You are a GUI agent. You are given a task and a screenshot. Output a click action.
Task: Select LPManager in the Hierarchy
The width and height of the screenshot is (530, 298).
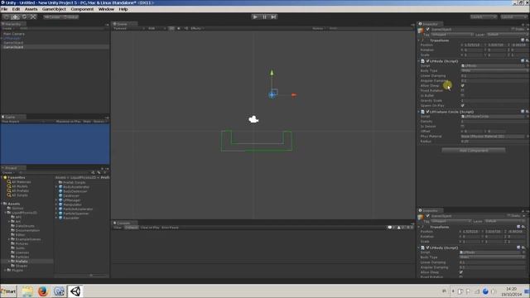pyautogui.click(x=12, y=38)
